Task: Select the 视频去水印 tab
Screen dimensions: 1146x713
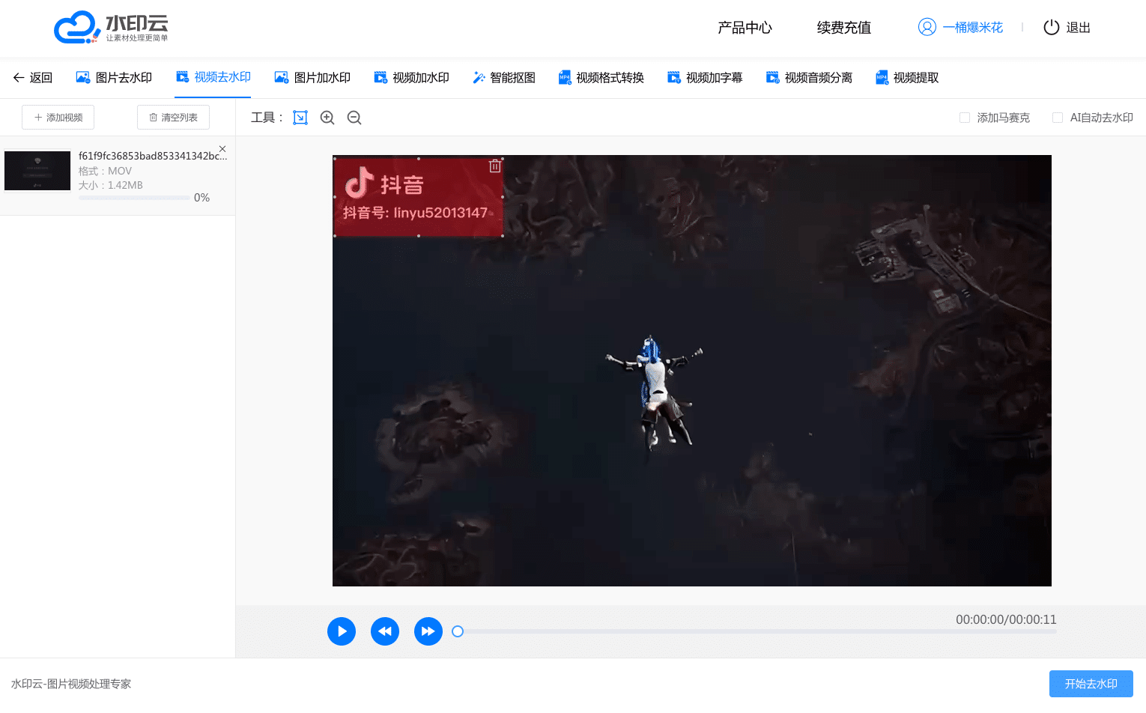Action: click(213, 77)
